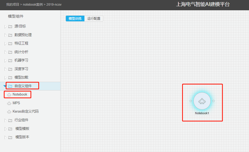This screenshot has width=249, height=152.
Task: Click the 数据预处理 folder icon
Action: click(x=10, y=35)
